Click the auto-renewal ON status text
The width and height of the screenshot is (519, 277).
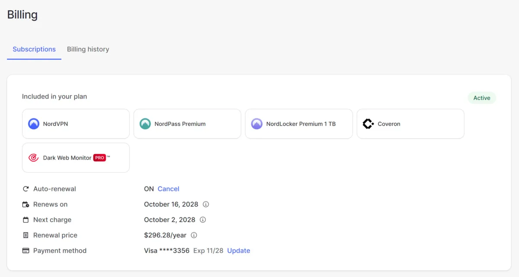(x=149, y=189)
